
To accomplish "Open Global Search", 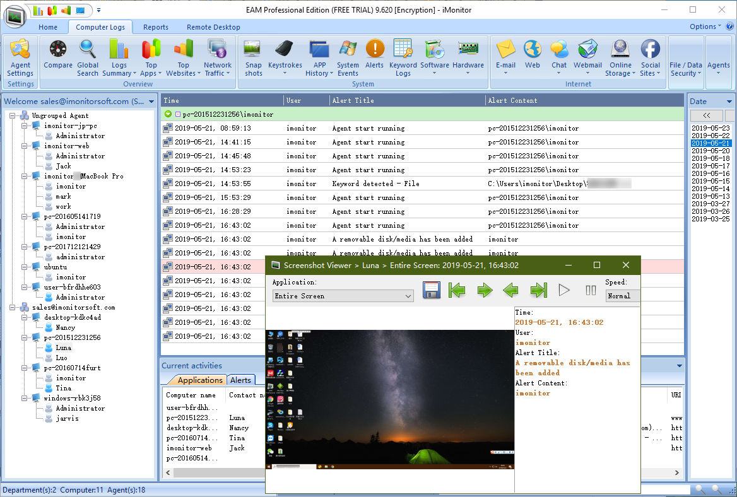I will click(88, 58).
